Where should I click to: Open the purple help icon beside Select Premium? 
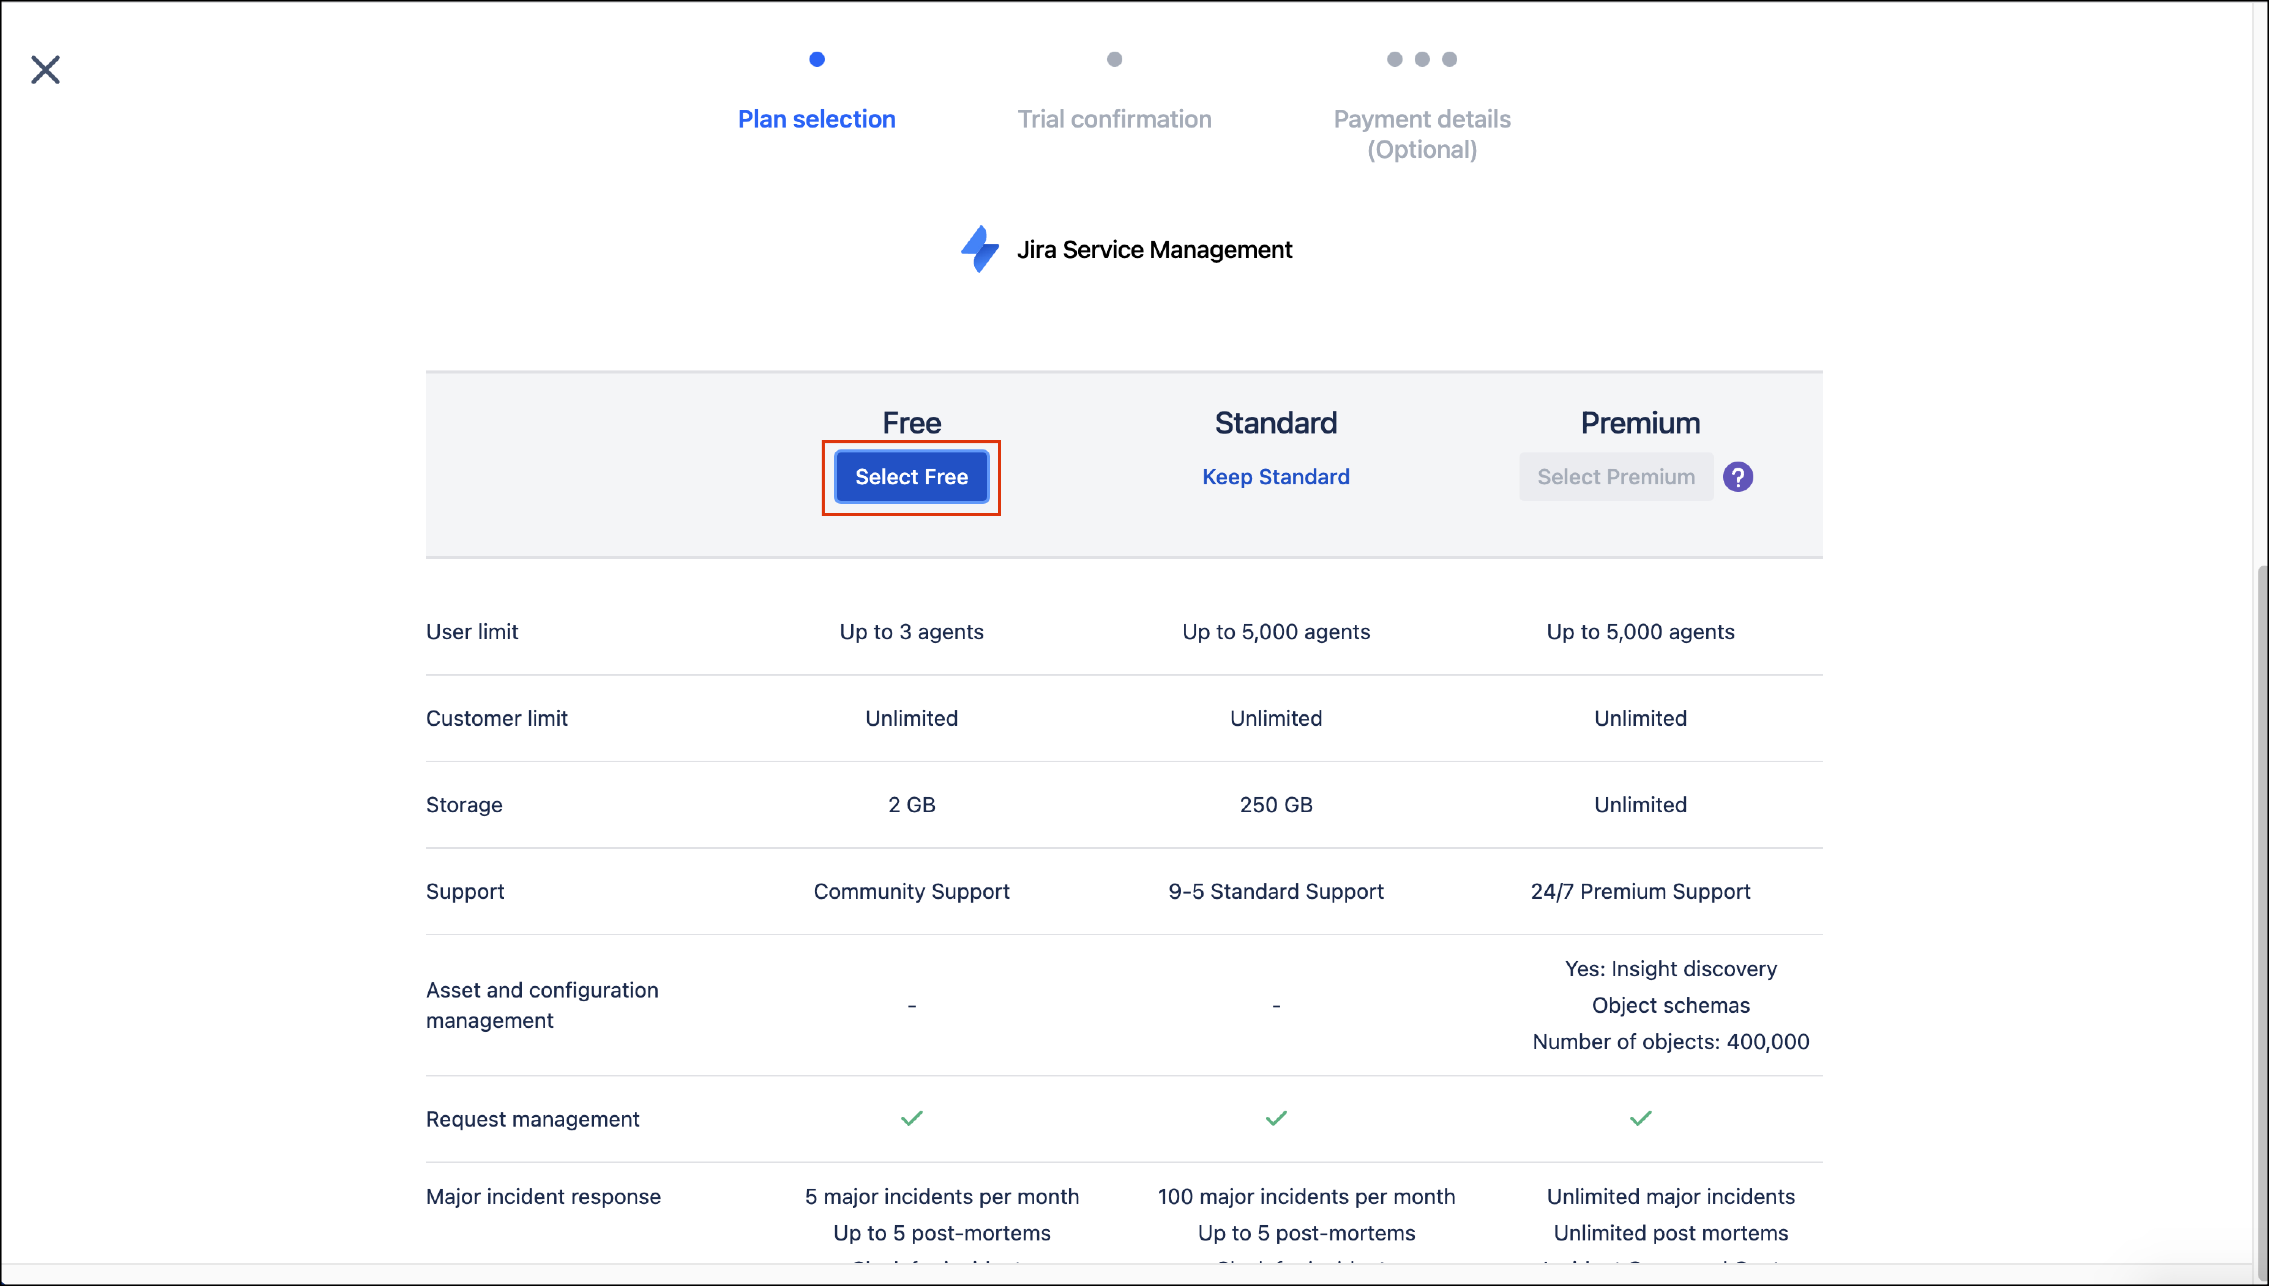(x=1737, y=477)
